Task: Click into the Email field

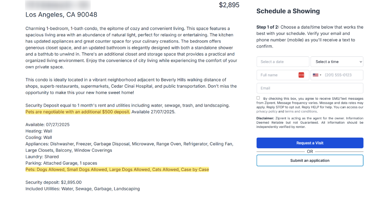Action: [310, 88]
